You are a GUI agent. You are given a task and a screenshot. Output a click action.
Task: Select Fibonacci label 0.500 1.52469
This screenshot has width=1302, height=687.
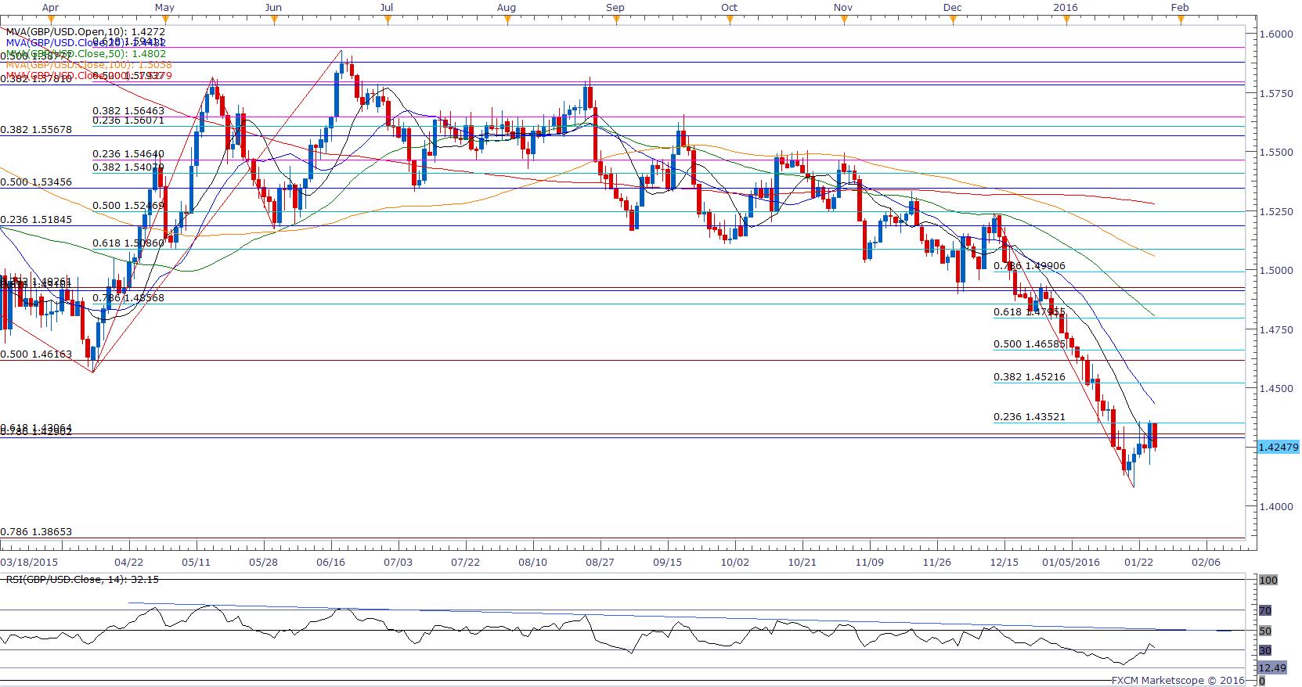(128, 206)
